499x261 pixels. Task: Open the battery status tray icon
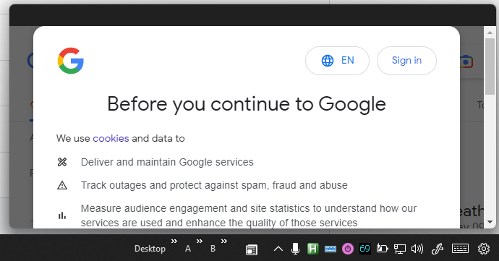click(383, 248)
